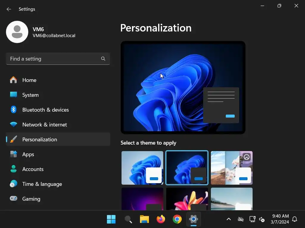The image size is (305, 228).
Task: Open the System settings category
Action: coord(58,95)
